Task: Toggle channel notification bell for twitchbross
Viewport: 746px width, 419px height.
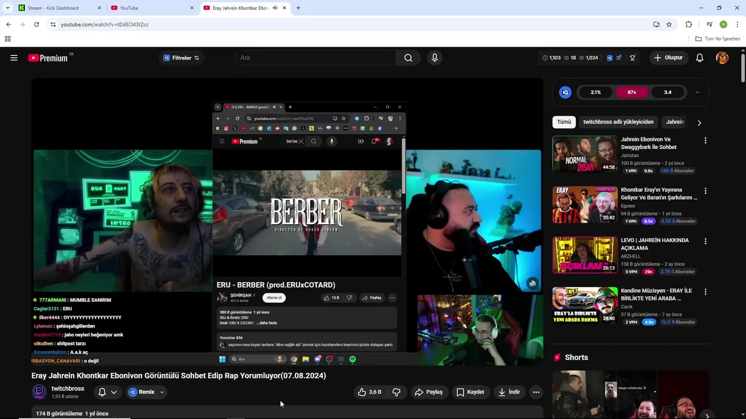Action: coord(102,392)
